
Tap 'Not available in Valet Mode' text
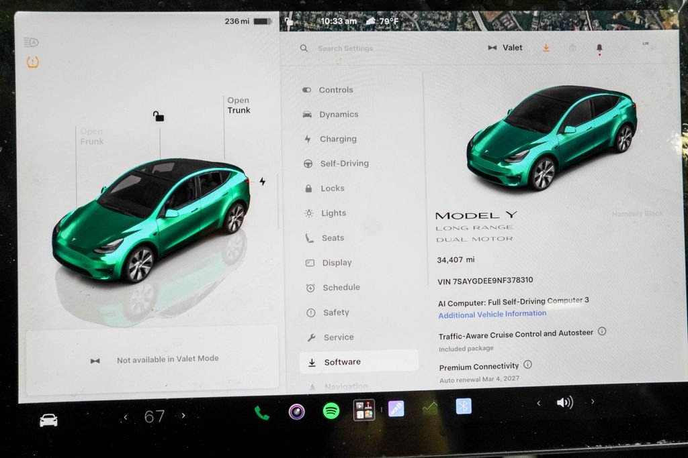[167, 359]
